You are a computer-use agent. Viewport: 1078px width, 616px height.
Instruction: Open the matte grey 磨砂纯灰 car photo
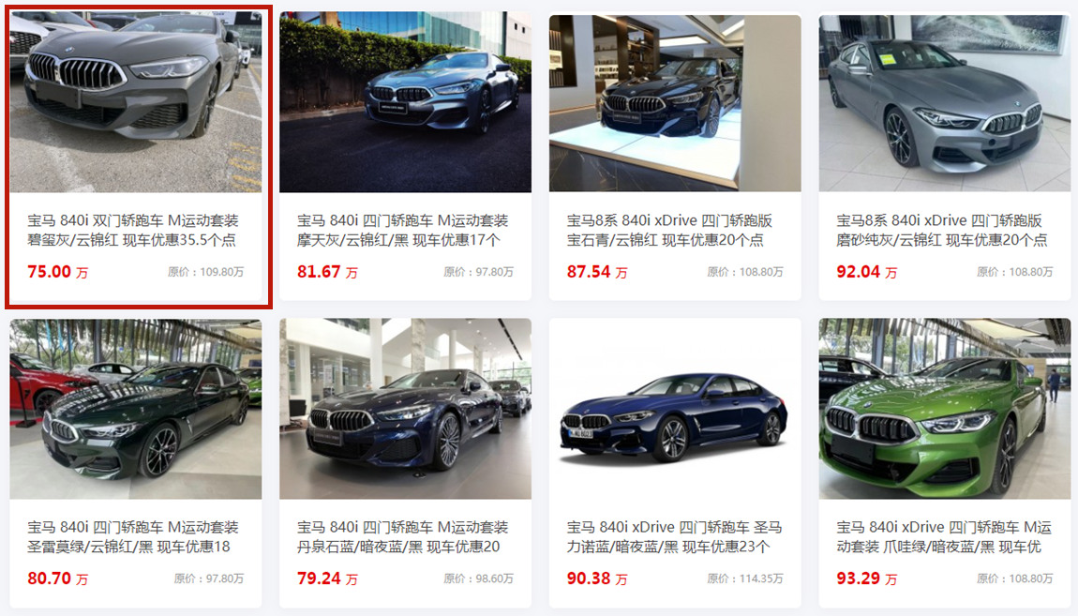pyautogui.click(x=945, y=102)
